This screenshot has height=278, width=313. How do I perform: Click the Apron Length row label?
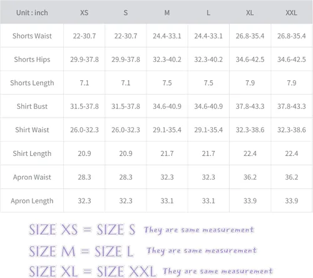[x=32, y=201]
